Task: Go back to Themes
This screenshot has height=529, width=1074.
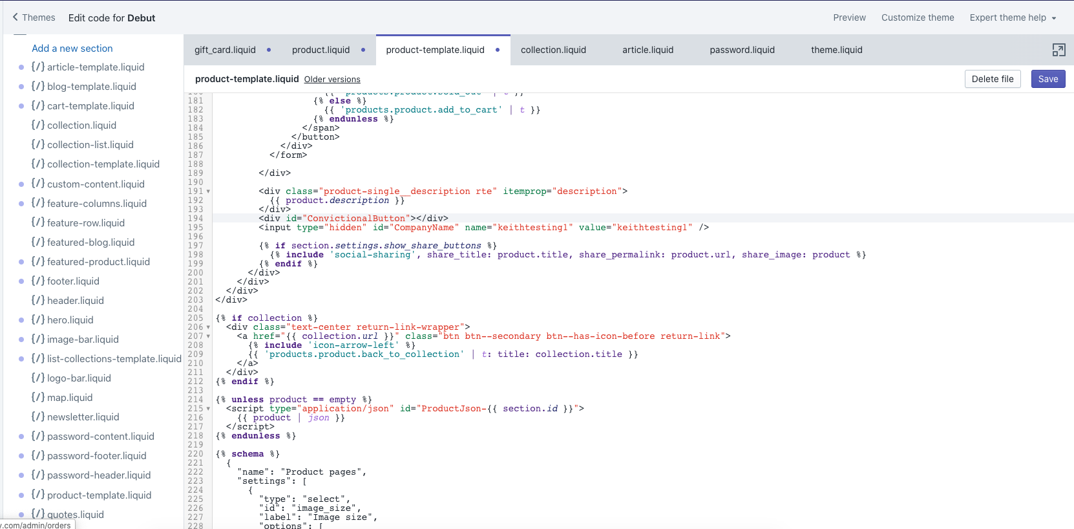Action: (x=34, y=17)
